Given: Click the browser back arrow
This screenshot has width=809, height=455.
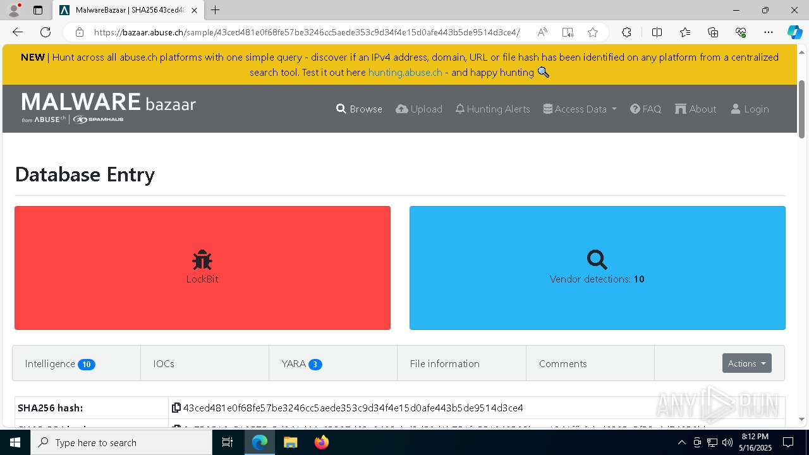Looking at the screenshot, I should 18,32.
